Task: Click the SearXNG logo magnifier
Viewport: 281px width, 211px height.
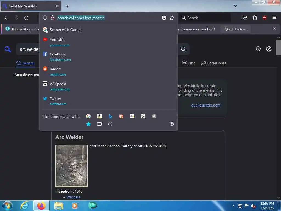Action: (x=8, y=49)
